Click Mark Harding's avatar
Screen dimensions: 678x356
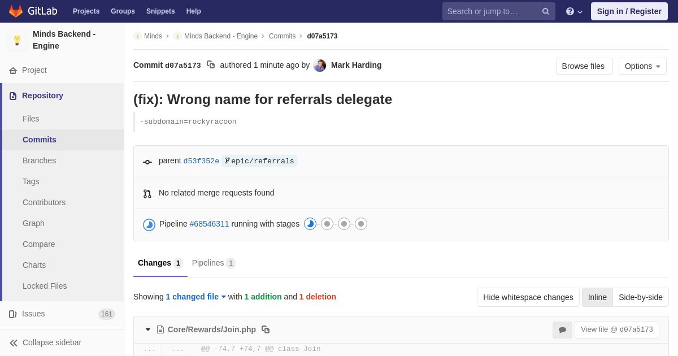tap(320, 65)
